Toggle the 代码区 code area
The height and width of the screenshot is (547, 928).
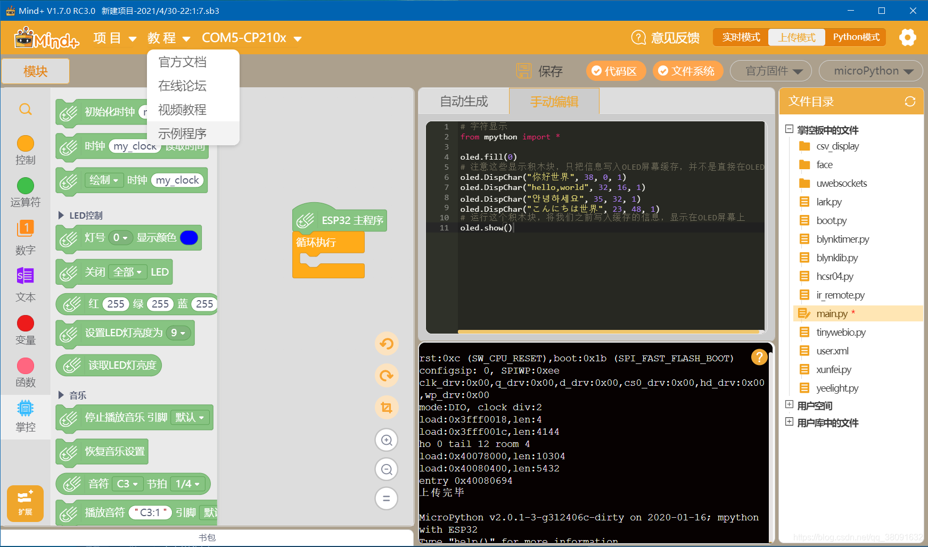pos(615,71)
